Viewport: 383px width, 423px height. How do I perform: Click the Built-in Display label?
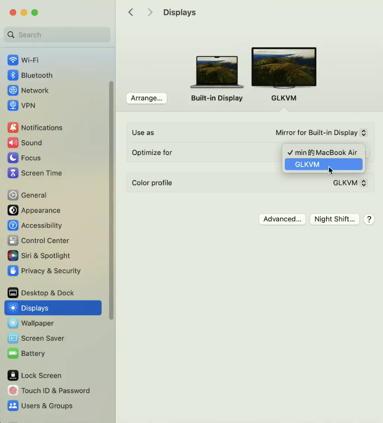pyautogui.click(x=217, y=98)
